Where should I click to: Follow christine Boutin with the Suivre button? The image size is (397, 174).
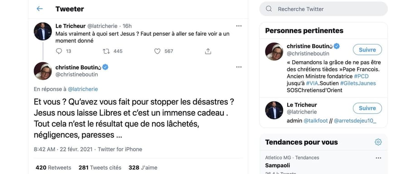(368, 50)
